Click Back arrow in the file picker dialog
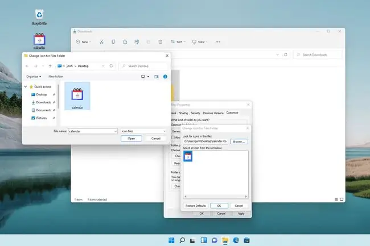Image resolution: width=370 pixels, height=246 pixels. tap(27, 66)
